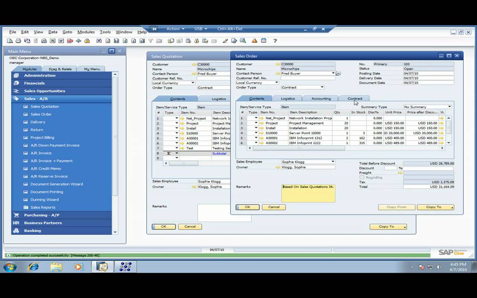Viewport: 477px width, 298px height.
Task: Click the Freight golden arrow in Sales Order
Action: [x=400, y=173]
